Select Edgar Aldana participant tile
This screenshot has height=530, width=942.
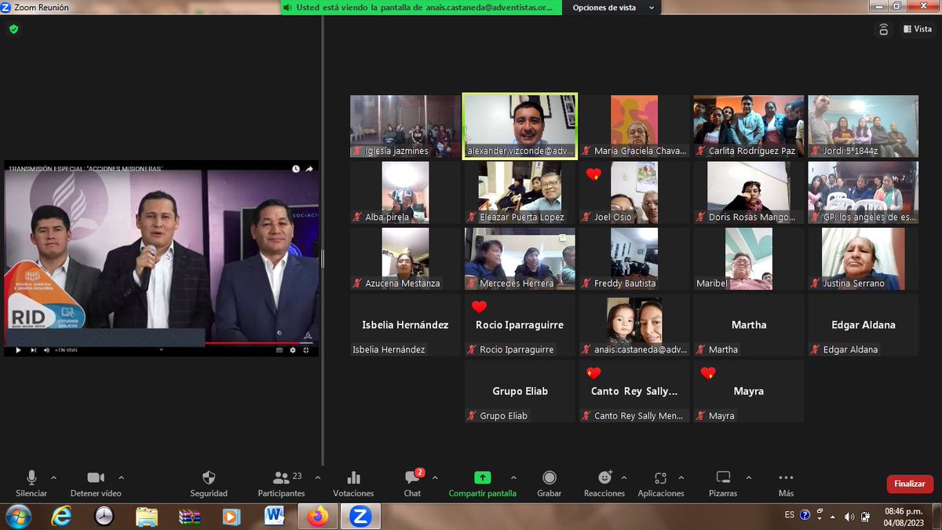click(x=863, y=325)
